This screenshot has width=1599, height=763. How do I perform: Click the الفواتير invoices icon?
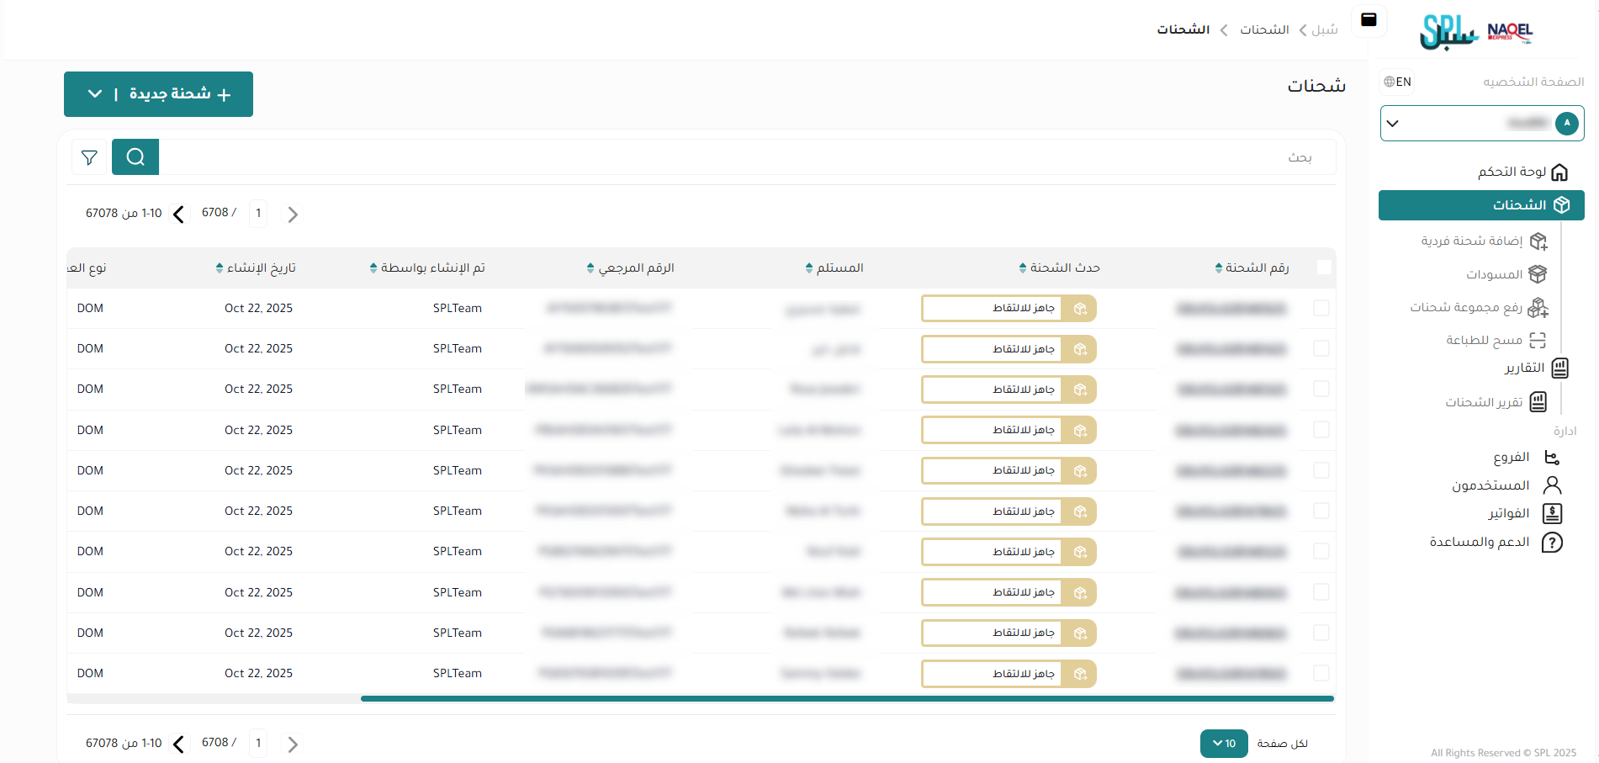[1552, 513]
